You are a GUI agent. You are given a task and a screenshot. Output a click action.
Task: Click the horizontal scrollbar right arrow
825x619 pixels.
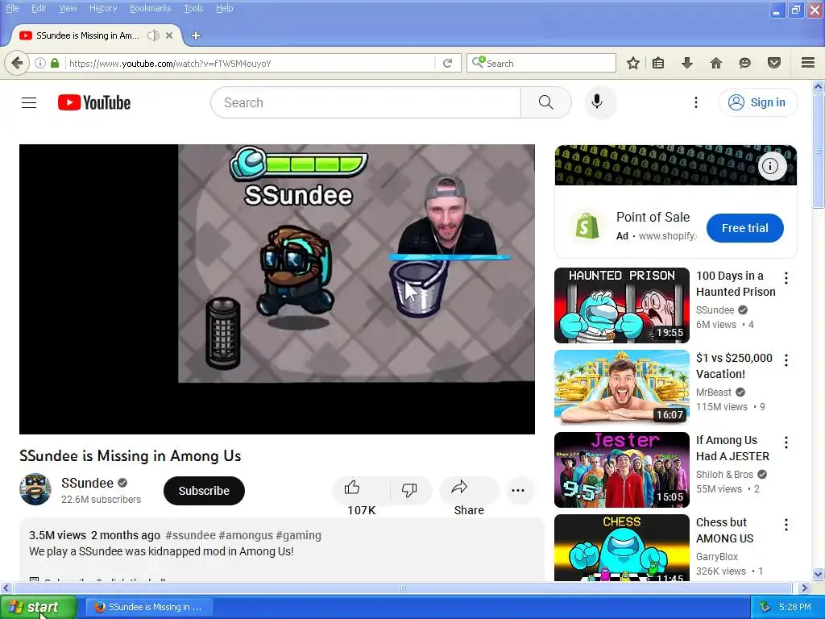pyautogui.click(x=804, y=588)
